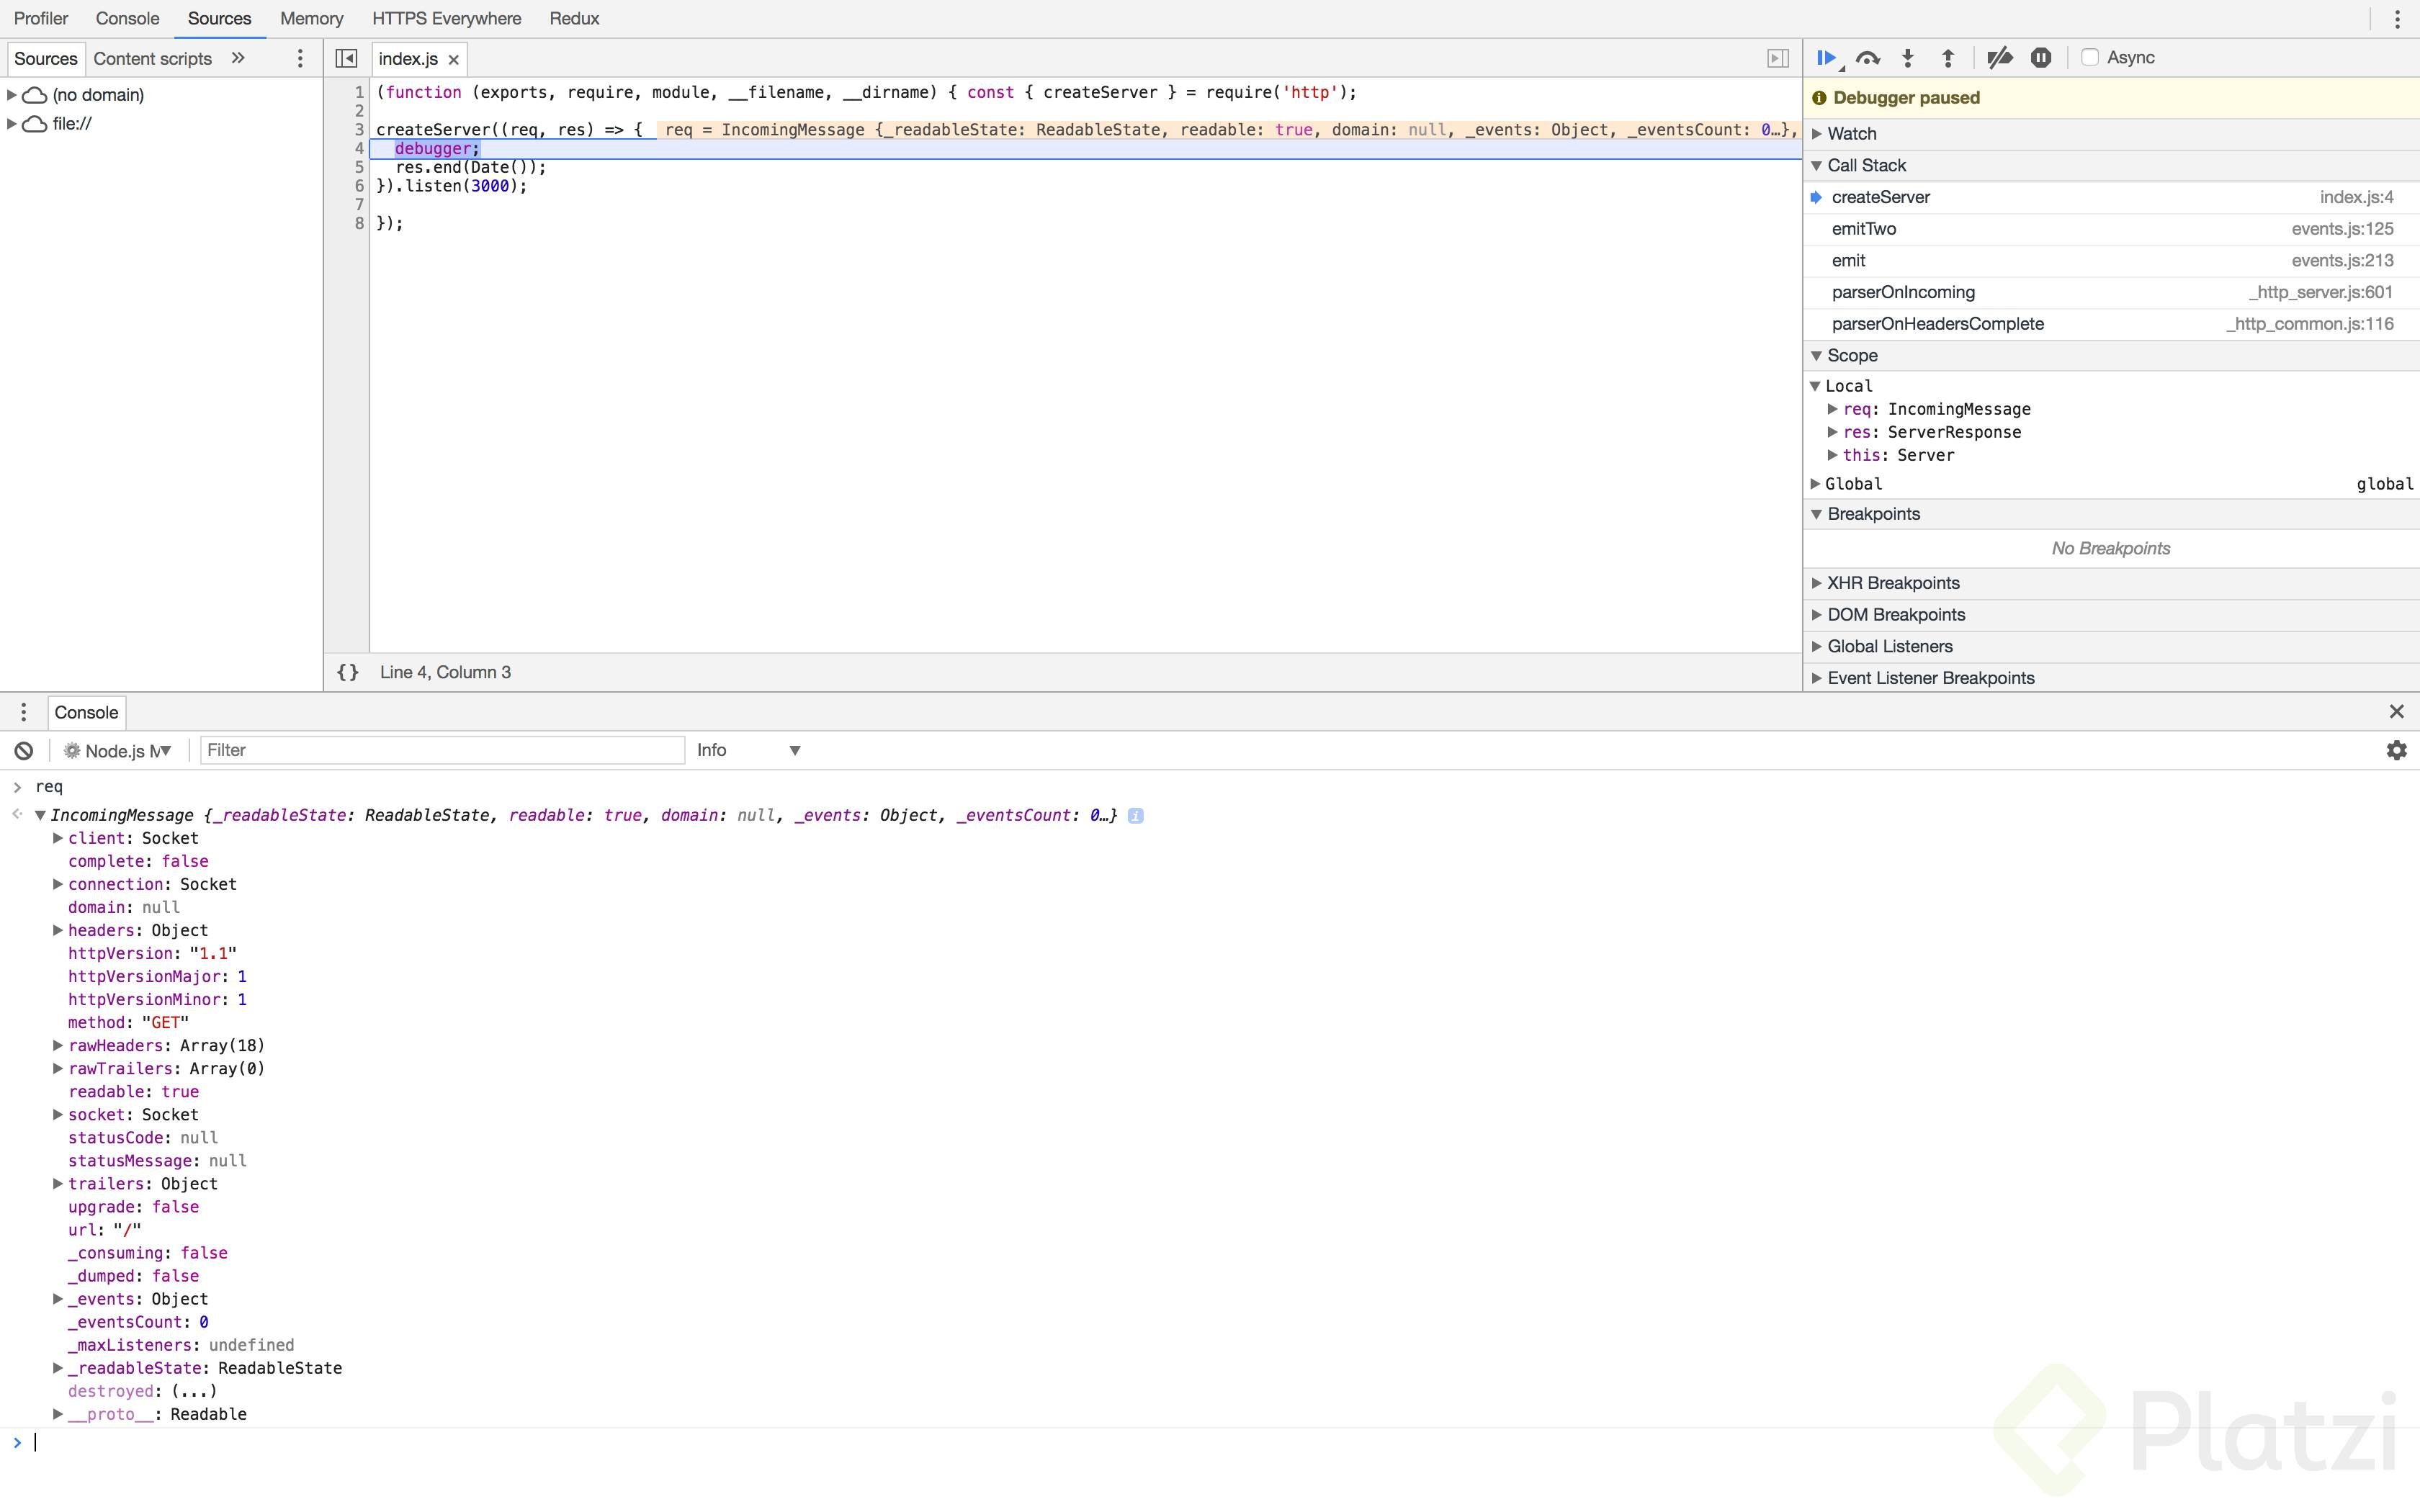Viewport: 2420px width, 1512px height.
Task: Expand the __proto__: Readable property
Action: (58, 1414)
